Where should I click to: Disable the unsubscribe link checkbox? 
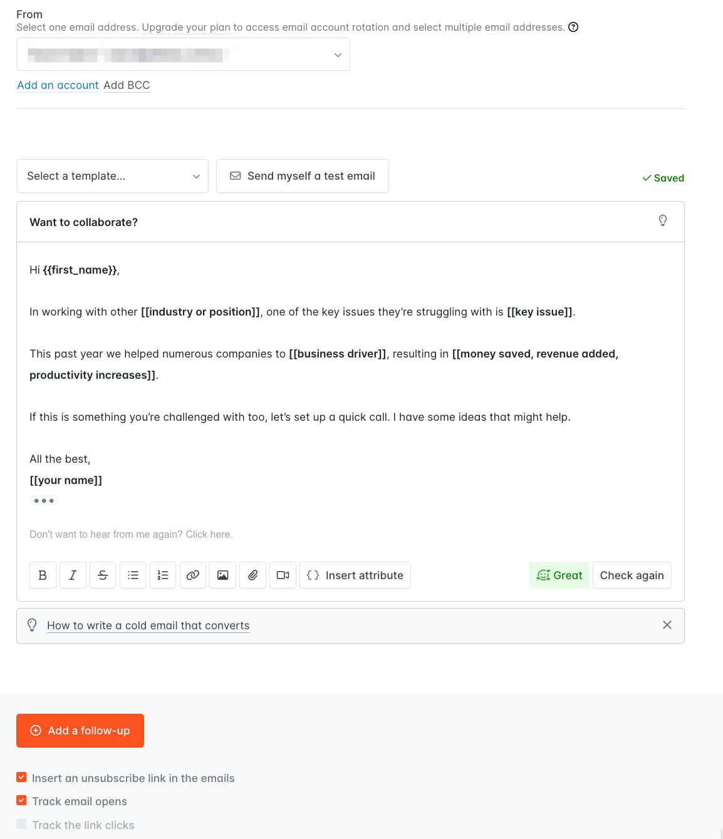click(x=21, y=777)
